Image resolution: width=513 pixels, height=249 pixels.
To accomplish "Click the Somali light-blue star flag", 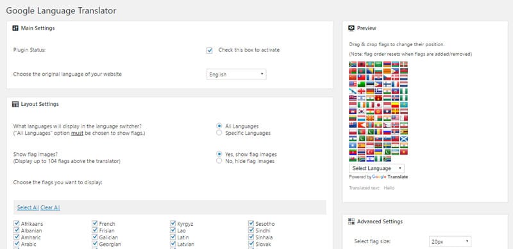I will [353, 145].
